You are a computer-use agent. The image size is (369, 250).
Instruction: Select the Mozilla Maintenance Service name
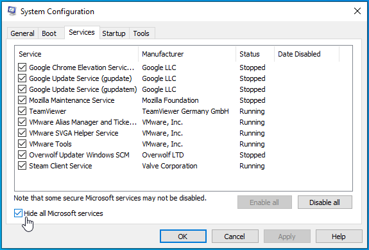click(x=72, y=100)
